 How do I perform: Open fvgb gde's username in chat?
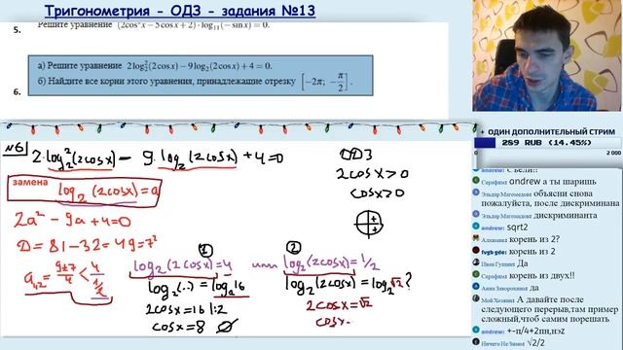coord(494,253)
